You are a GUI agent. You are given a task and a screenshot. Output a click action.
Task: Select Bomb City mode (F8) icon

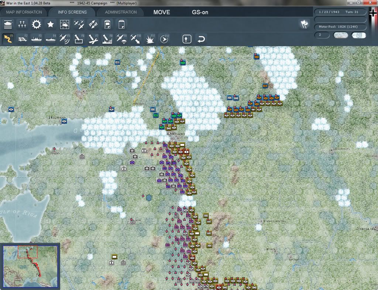[107, 39]
